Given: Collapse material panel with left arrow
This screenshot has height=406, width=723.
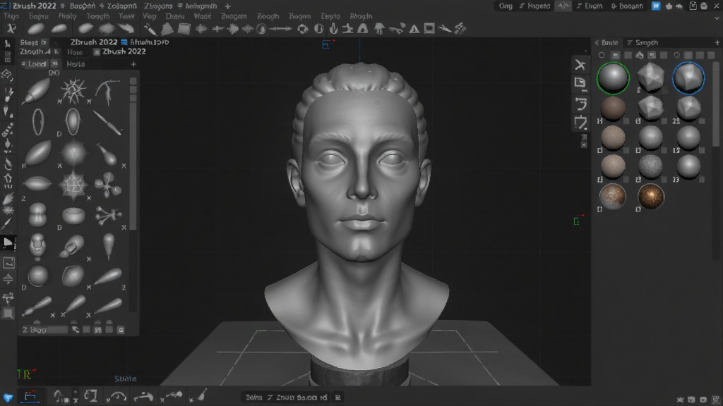Looking at the screenshot, I should pyautogui.click(x=597, y=43).
